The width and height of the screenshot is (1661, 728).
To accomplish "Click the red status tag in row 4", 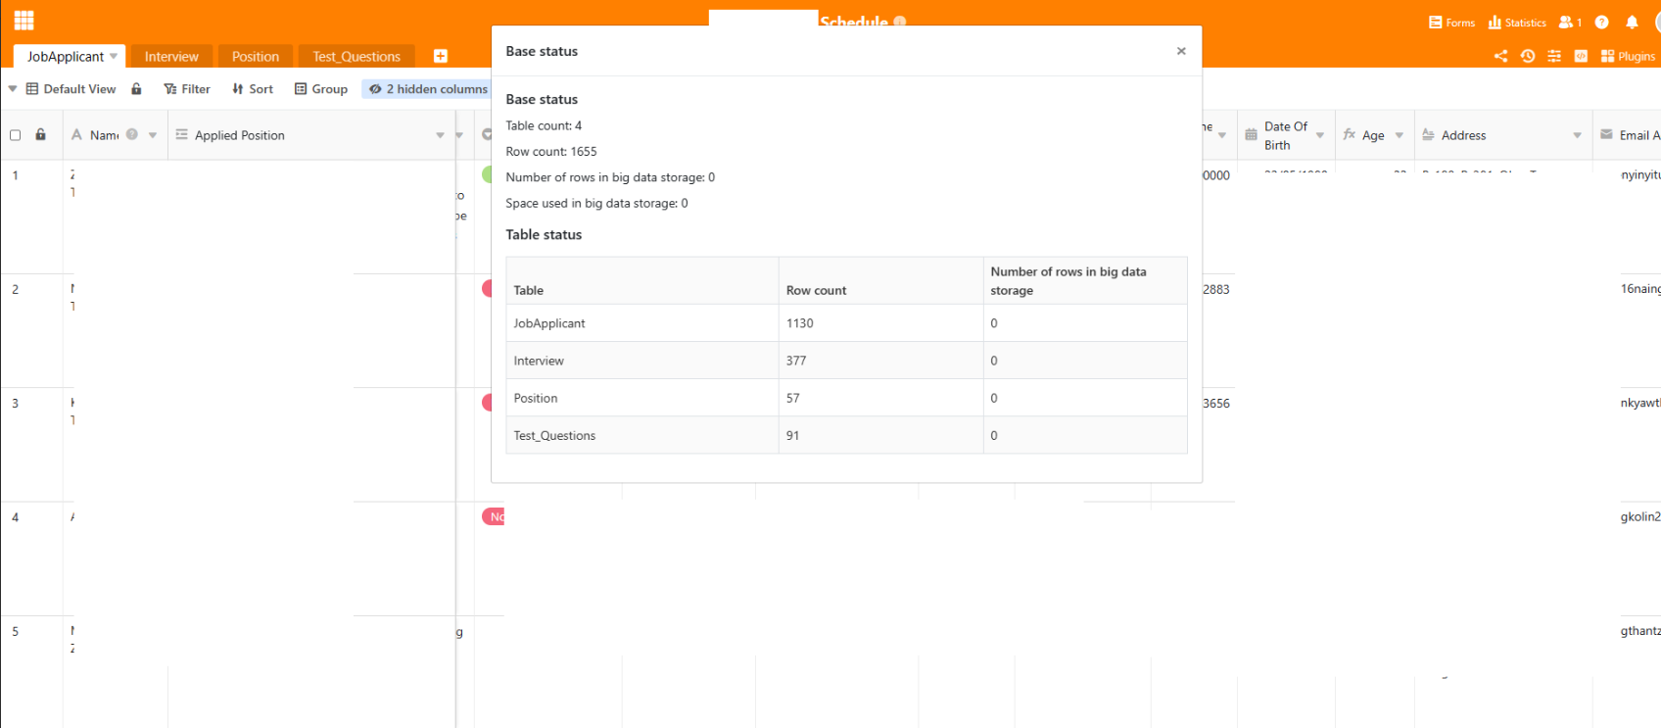I will pos(494,516).
